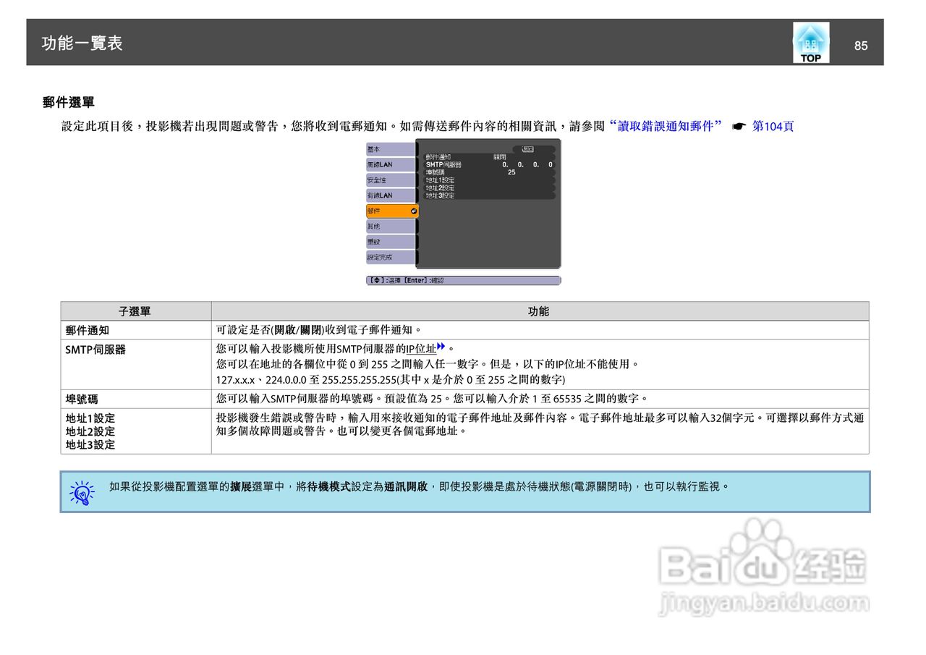This screenshot has width=926, height=655.
Task: Click the lightbulb tip icon in the note box
Action: (x=81, y=492)
